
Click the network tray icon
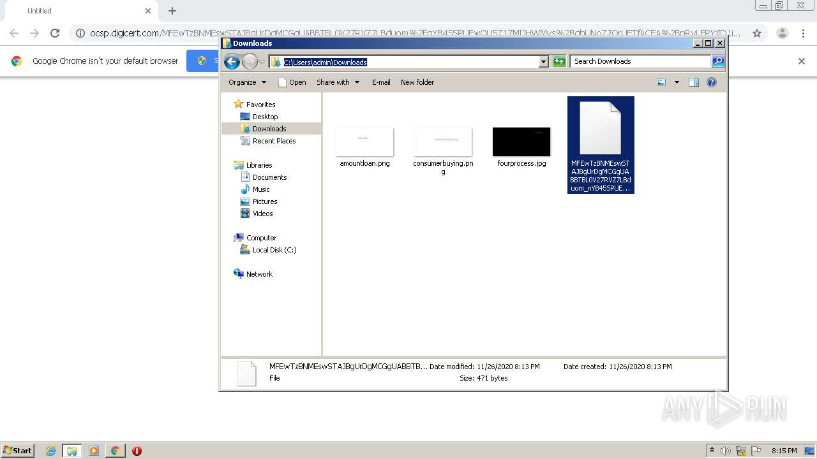pos(741,451)
